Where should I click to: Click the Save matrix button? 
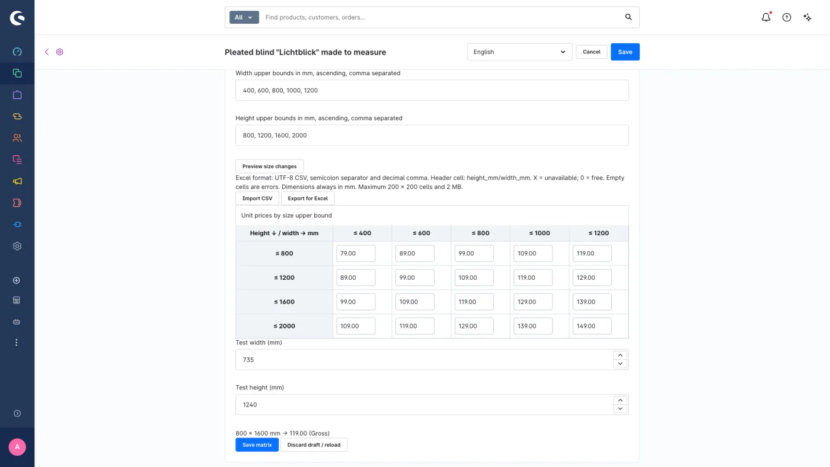point(257,445)
